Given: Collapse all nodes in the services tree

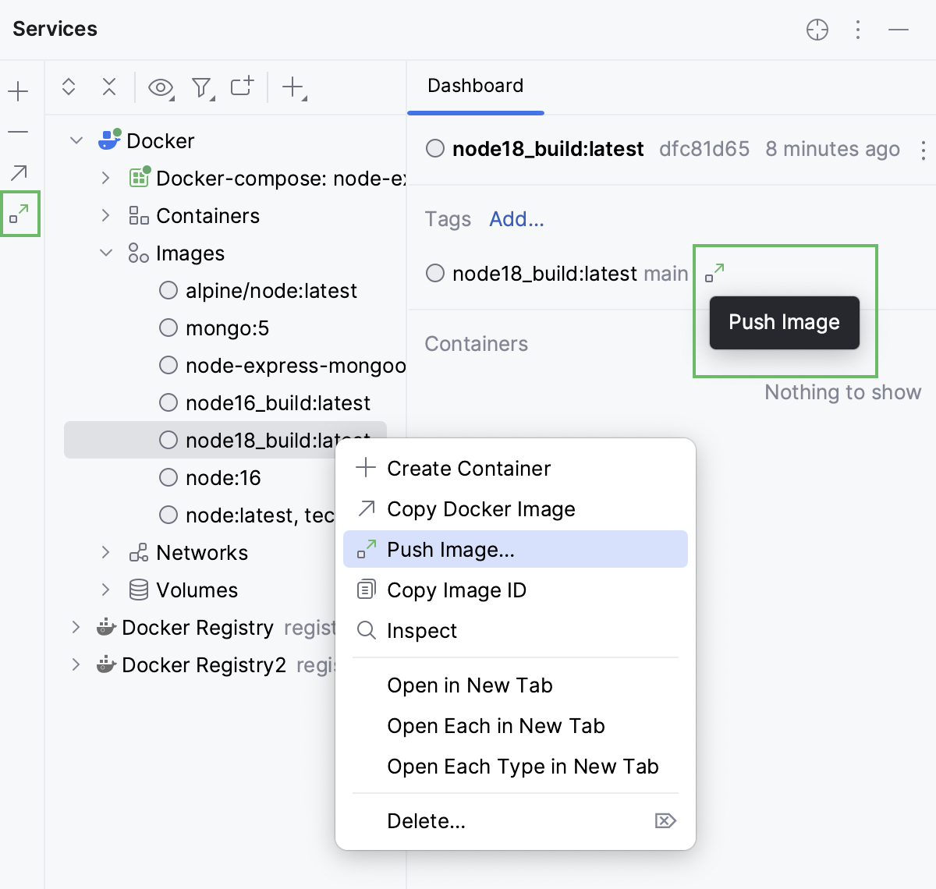Looking at the screenshot, I should 109,87.
